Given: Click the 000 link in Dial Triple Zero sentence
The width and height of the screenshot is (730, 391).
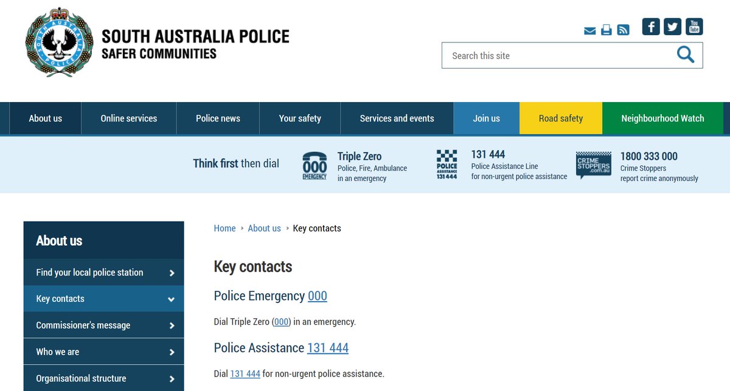Looking at the screenshot, I should [282, 322].
